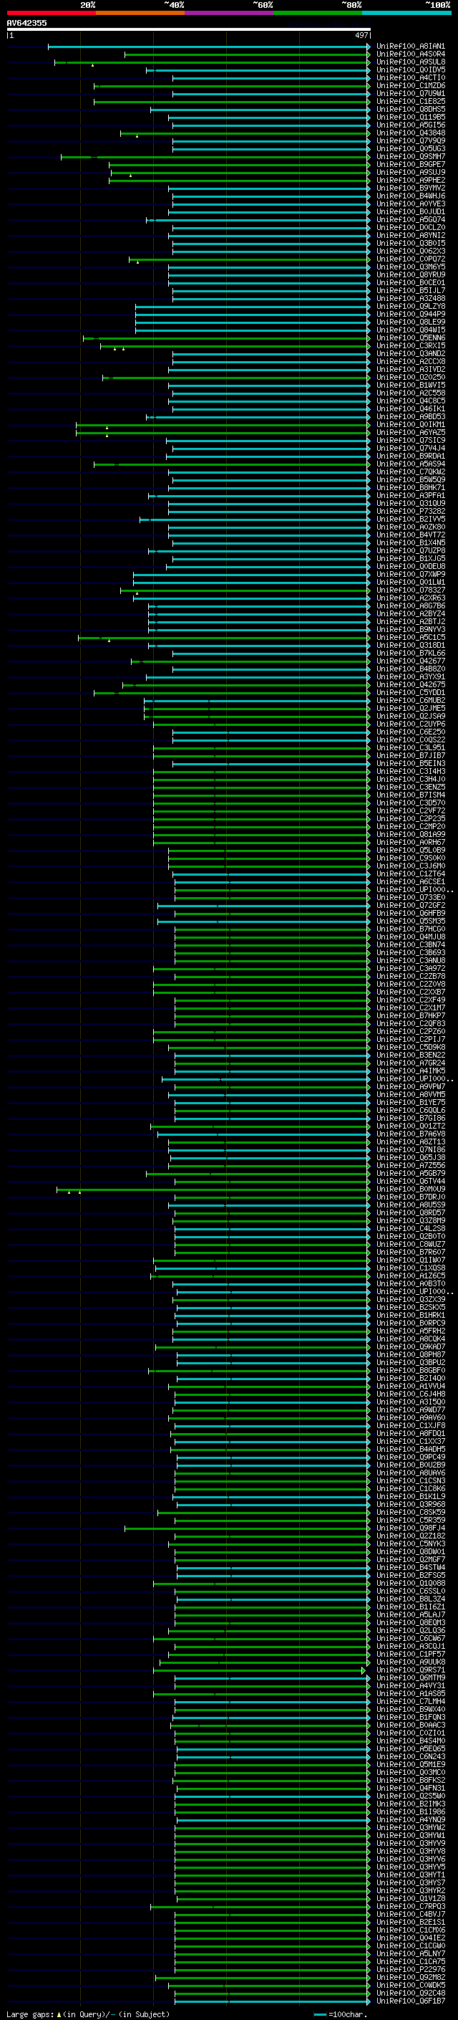
Task: Select hit label UniRef100_Q92C48
Action: coord(410,1993)
